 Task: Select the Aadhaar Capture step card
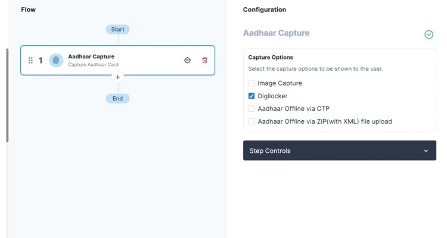pyautogui.click(x=118, y=60)
